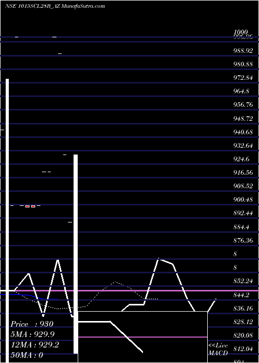259x363 pixels.
Task: Click the 964.8 price axis label
Action: 241,91
